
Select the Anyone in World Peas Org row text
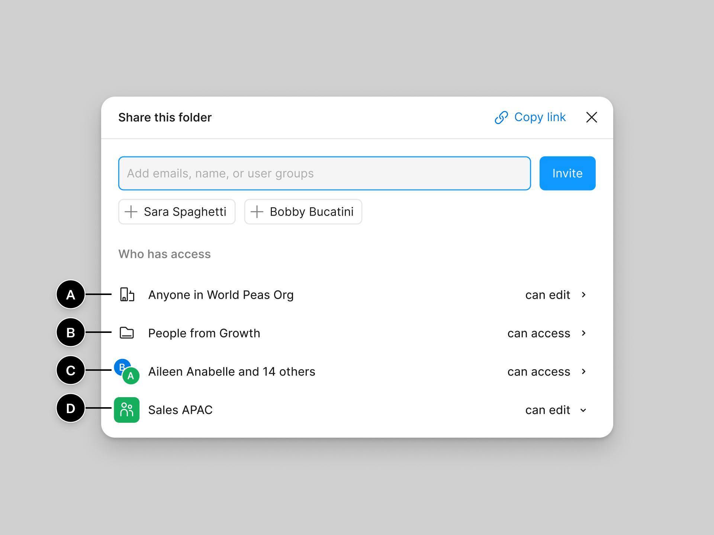[x=221, y=295]
